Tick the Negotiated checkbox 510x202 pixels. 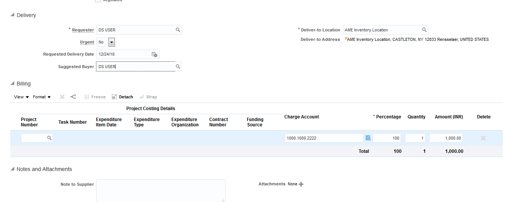98,1
